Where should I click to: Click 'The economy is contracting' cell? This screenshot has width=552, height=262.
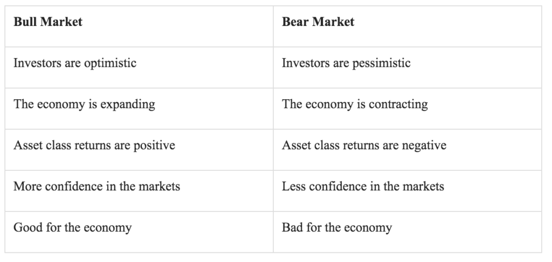[408, 108]
